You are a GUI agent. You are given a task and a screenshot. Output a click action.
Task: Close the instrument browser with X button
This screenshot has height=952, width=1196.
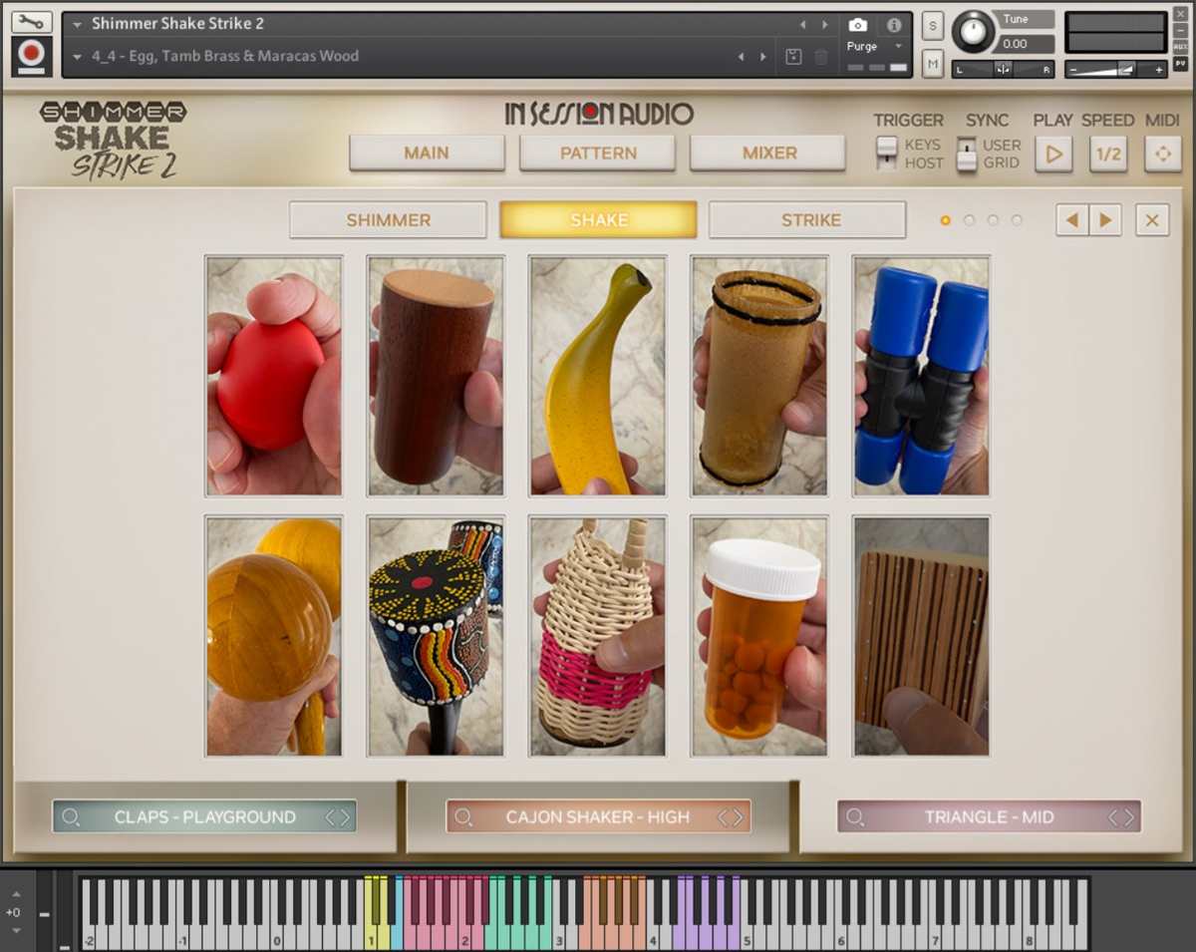click(1152, 219)
